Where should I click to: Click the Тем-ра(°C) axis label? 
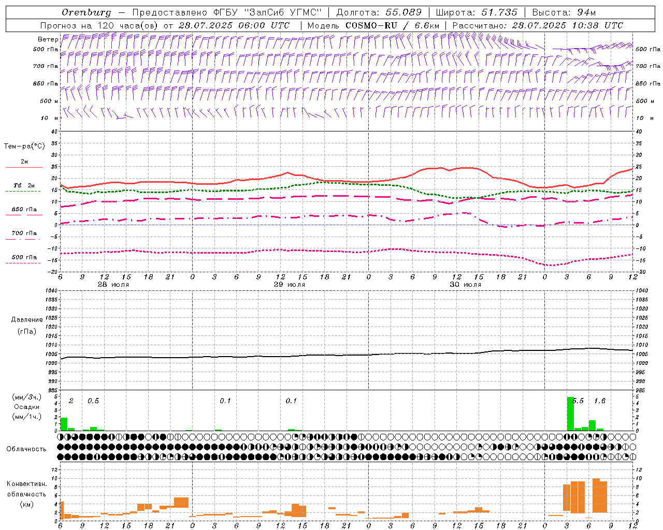click(24, 146)
